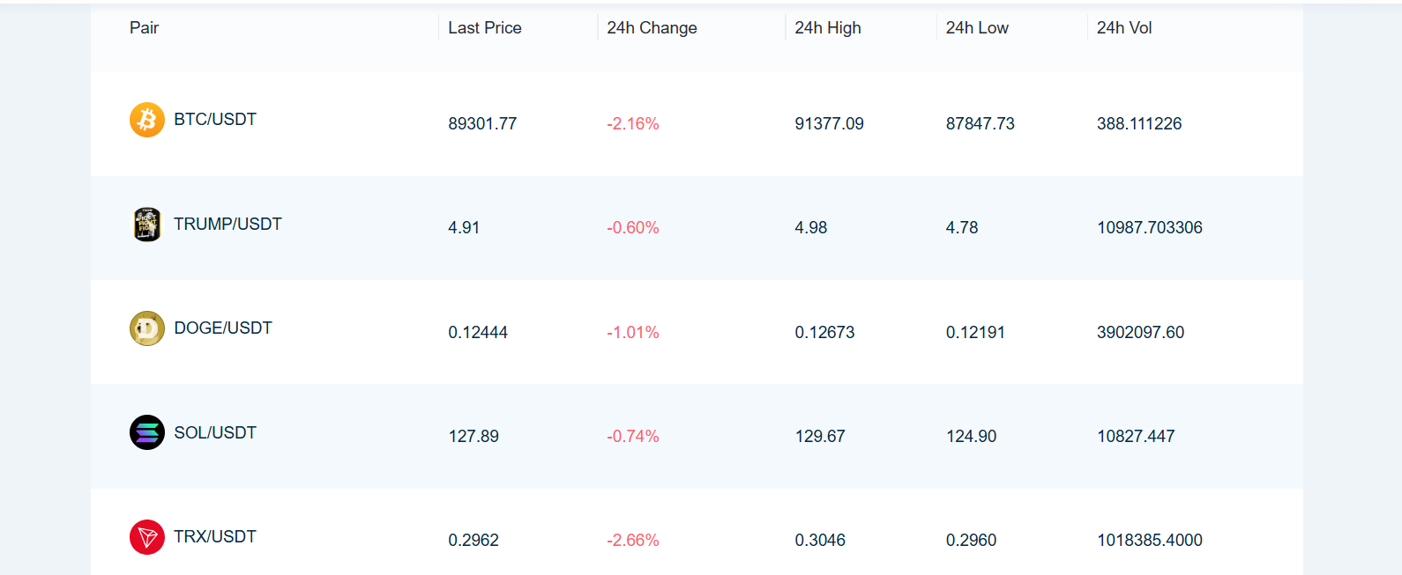Sort by the 24h High header
Image resolution: width=1402 pixels, height=575 pixels.
click(827, 28)
